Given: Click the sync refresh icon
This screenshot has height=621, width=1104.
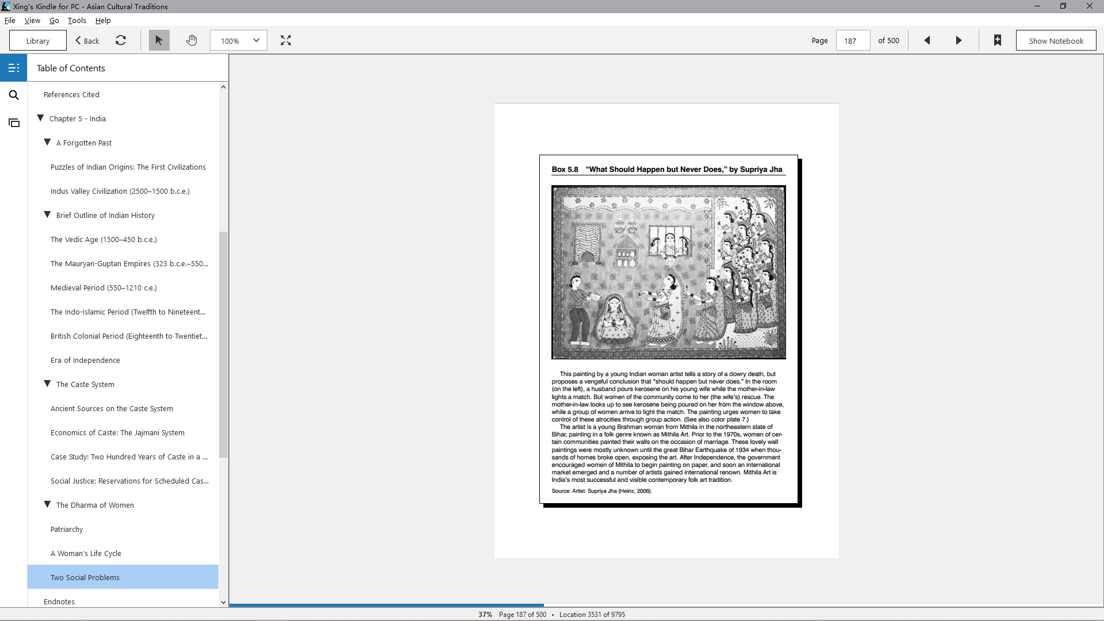Looking at the screenshot, I should [x=121, y=40].
